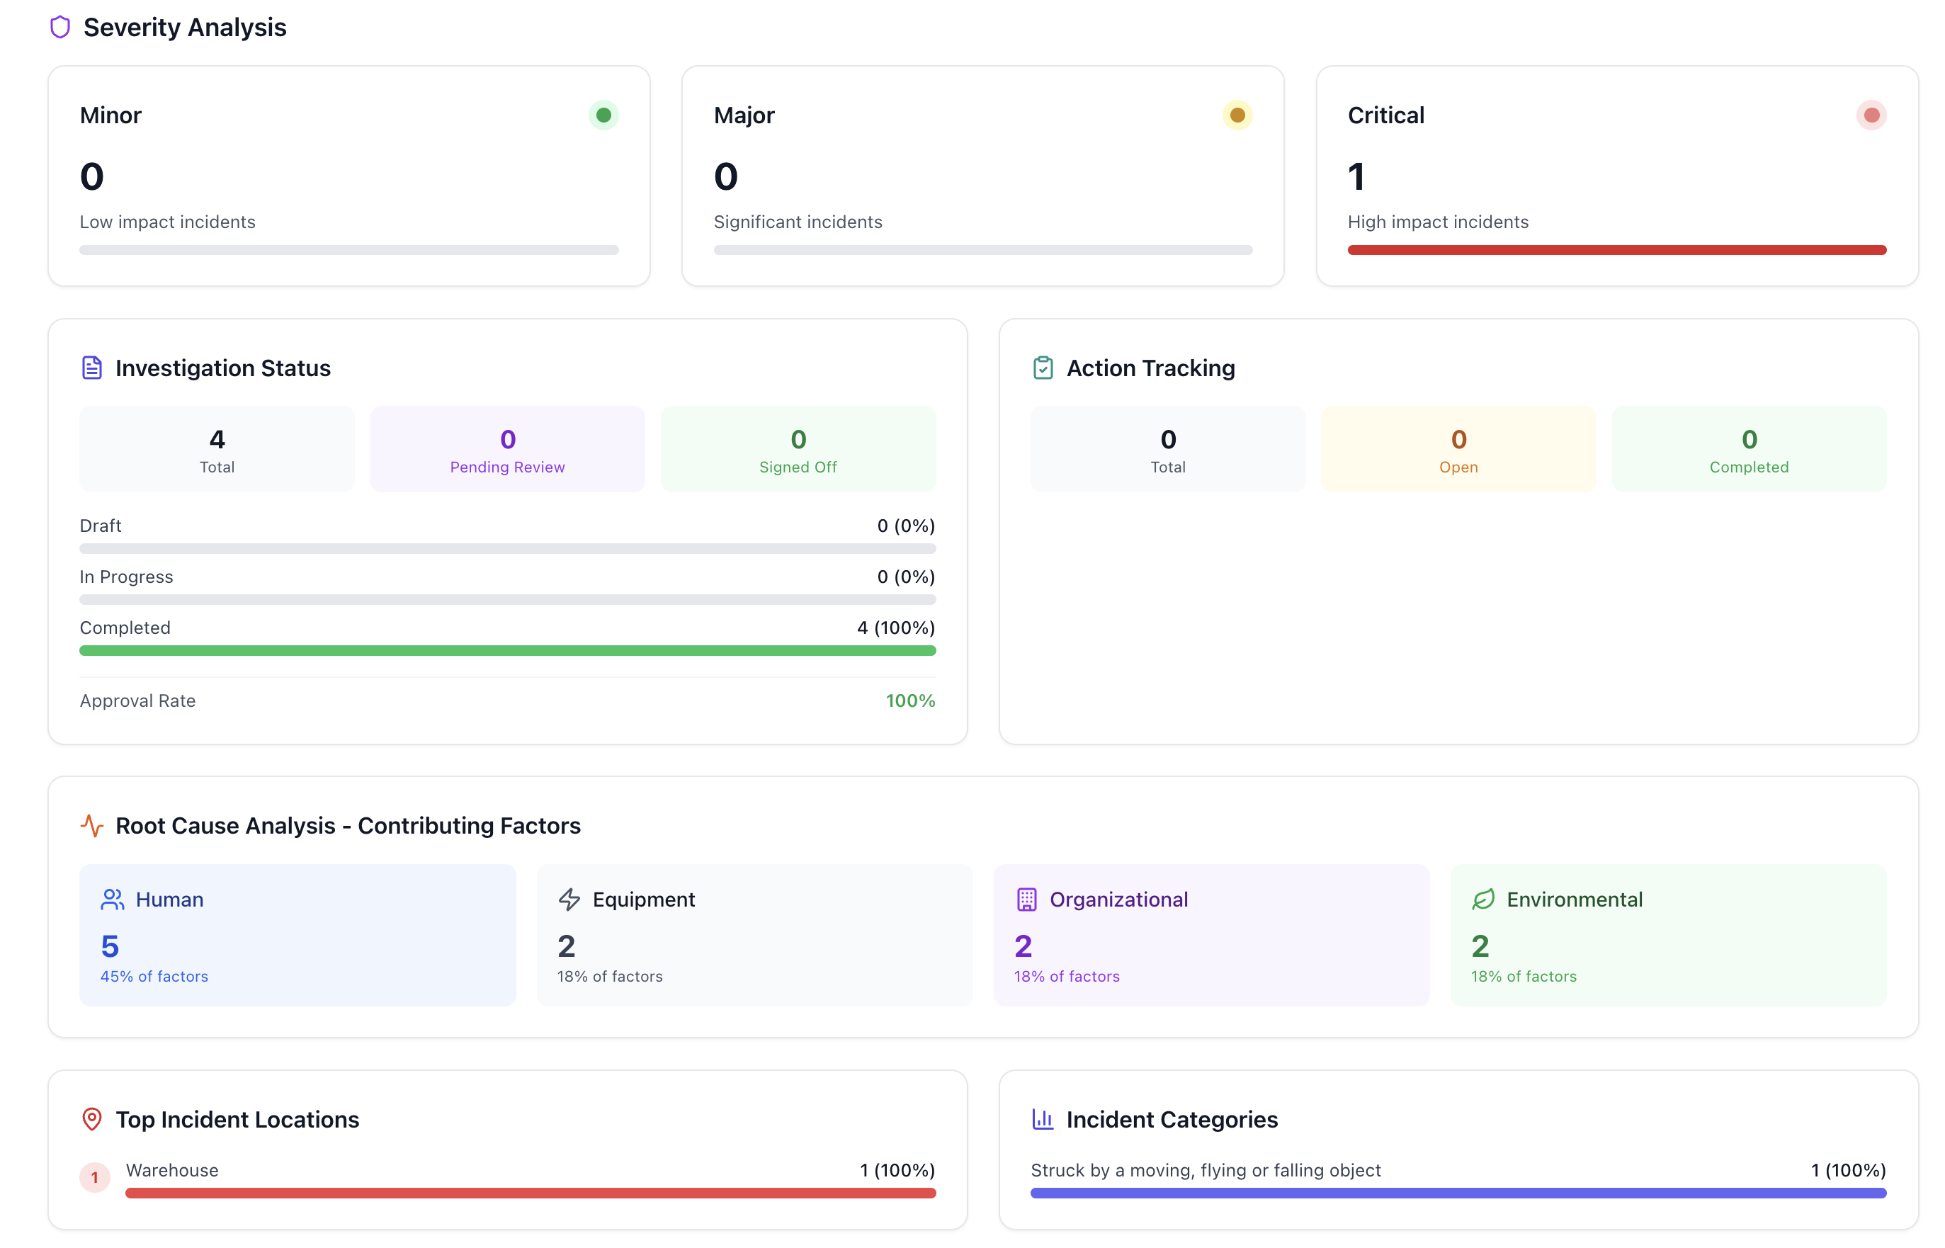This screenshot has width=1945, height=1248.
Task: Toggle the yellow status dot on the Major card
Action: pyautogui.click(x=1237, y=115)
